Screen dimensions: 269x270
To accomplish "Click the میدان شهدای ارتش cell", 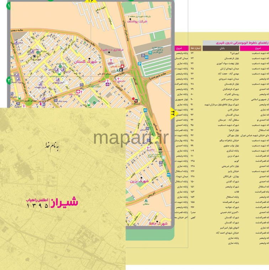I will (x=230, y=69).
